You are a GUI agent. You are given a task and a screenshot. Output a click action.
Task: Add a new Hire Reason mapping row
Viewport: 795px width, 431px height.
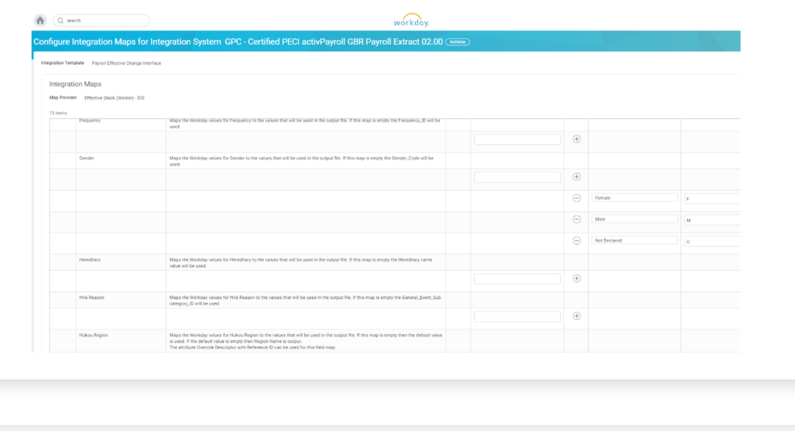pyautogui.click(x=575, y=316)
